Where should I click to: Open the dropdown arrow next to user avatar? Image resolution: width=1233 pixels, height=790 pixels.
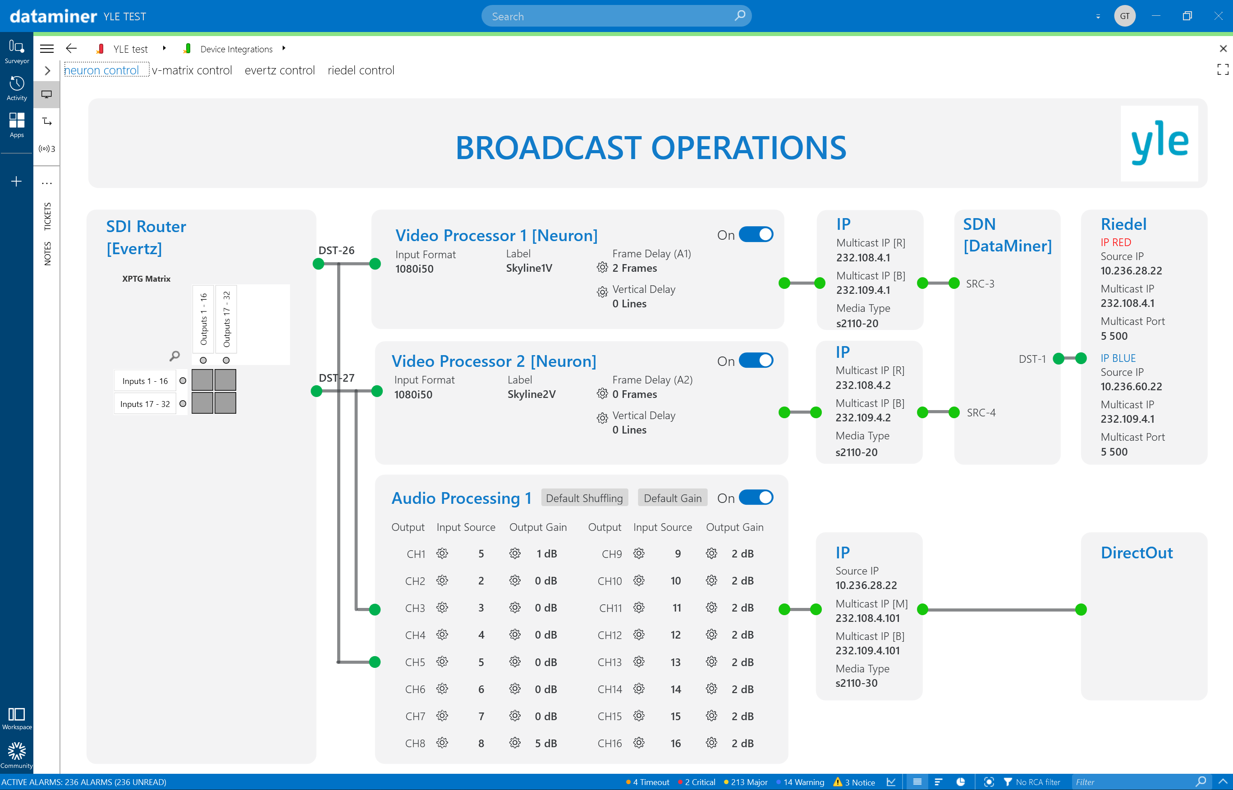click(x=1098, y=16)
